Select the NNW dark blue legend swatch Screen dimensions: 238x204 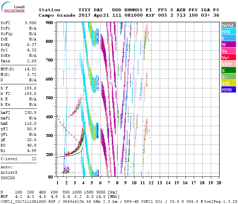[x=228, y=89]
